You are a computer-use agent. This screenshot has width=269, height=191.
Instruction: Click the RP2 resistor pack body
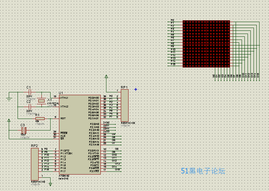tap(35, 164)
